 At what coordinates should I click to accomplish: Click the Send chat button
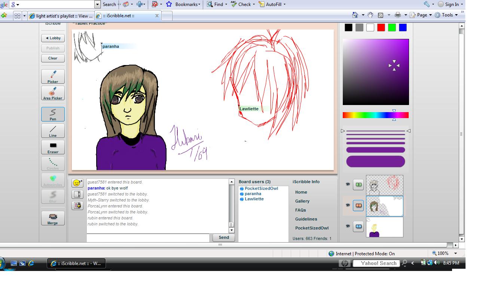click(224, 238)
